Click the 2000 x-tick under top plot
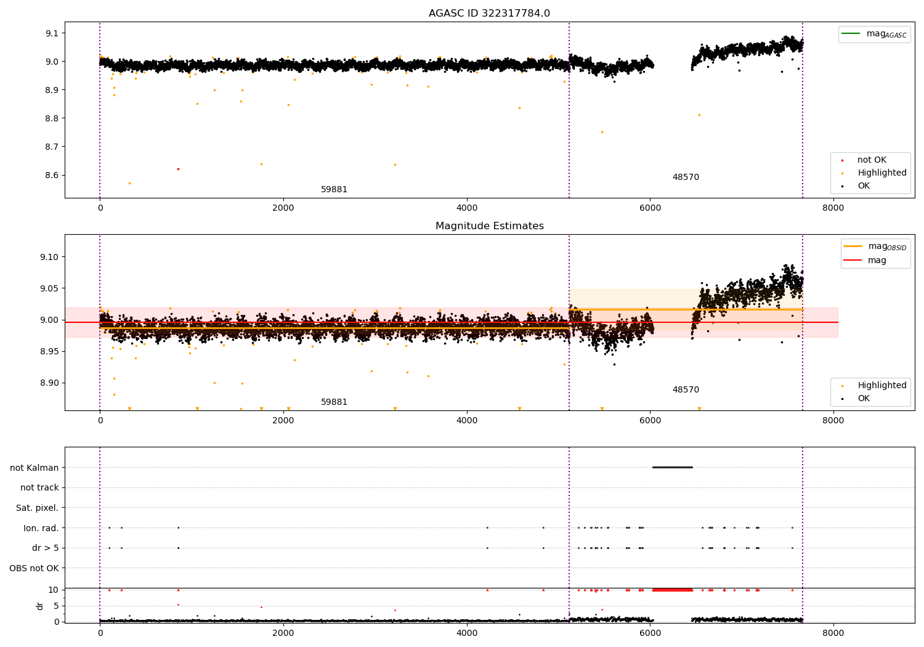 click(283, 208)
